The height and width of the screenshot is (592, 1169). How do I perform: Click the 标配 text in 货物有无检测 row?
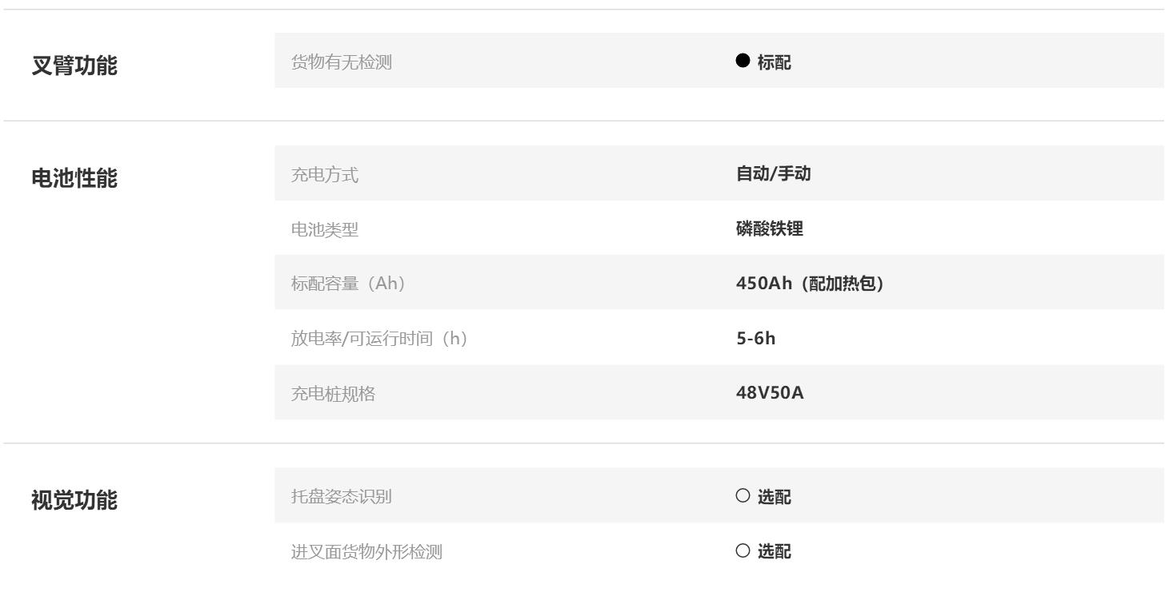[x=775, y=62]
